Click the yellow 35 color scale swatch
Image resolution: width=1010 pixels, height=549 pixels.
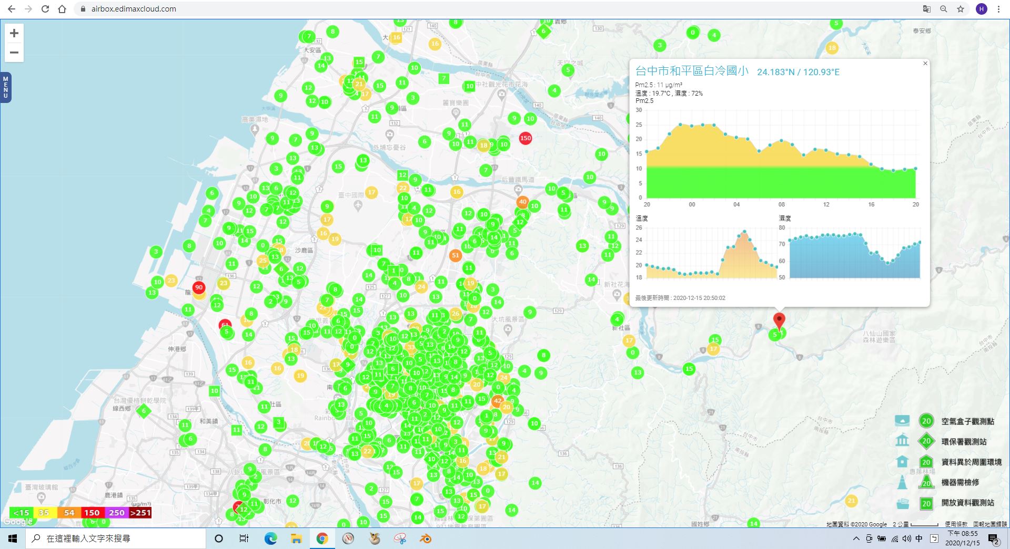pyautogui.click(x=45, y=513)
